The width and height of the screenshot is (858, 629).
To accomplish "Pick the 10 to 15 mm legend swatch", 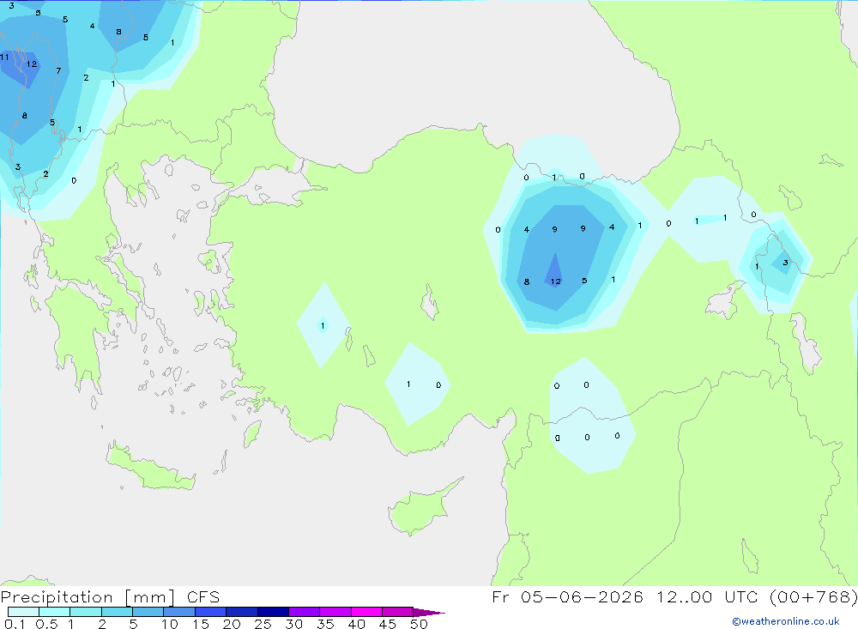I will (x=179, y=612).
